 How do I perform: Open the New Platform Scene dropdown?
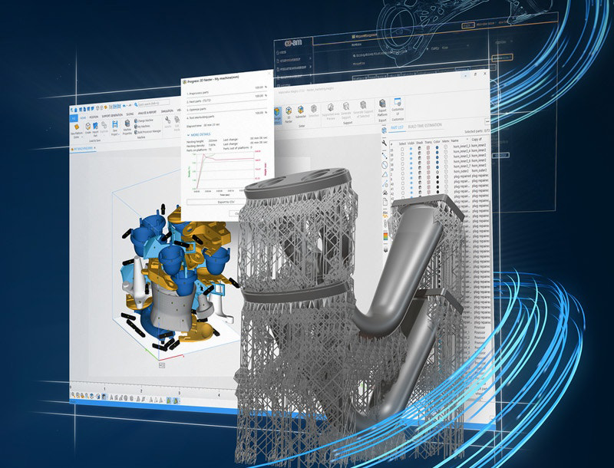(82, 137)
